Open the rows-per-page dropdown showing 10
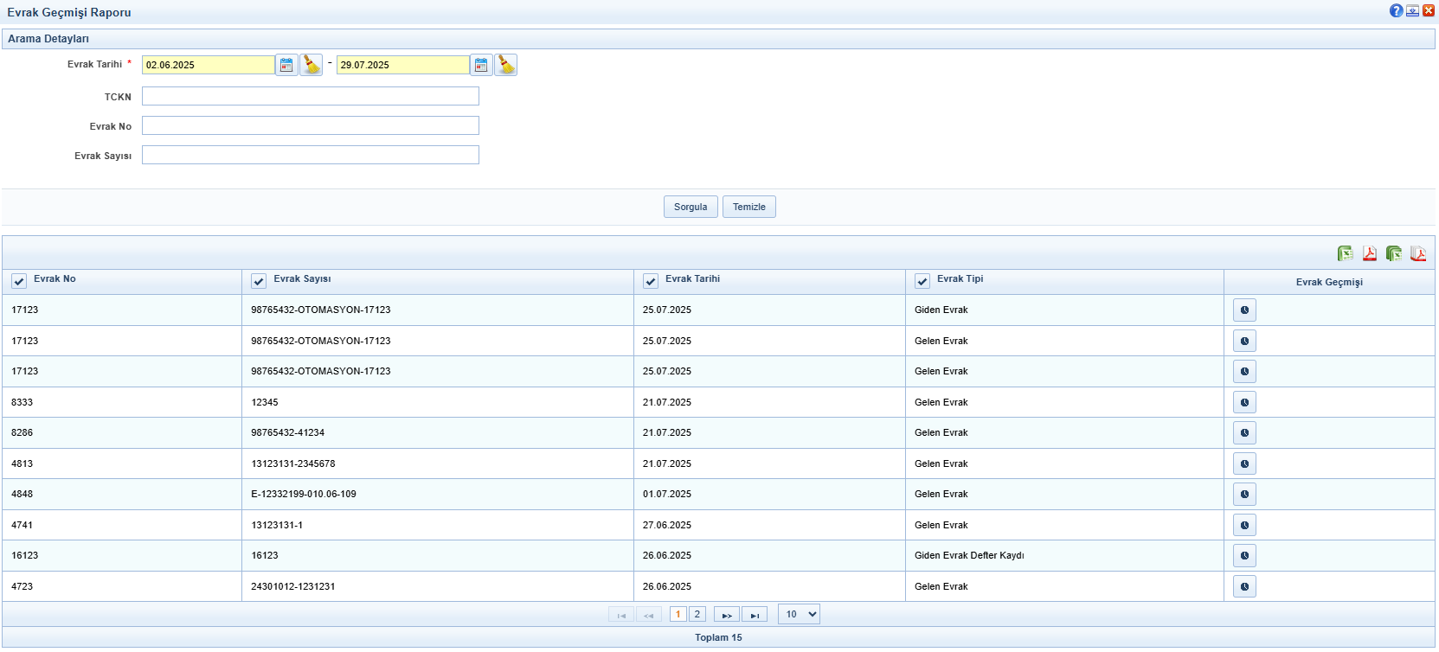This screenshot has width=1439, height=652. [x=799, y=614]
